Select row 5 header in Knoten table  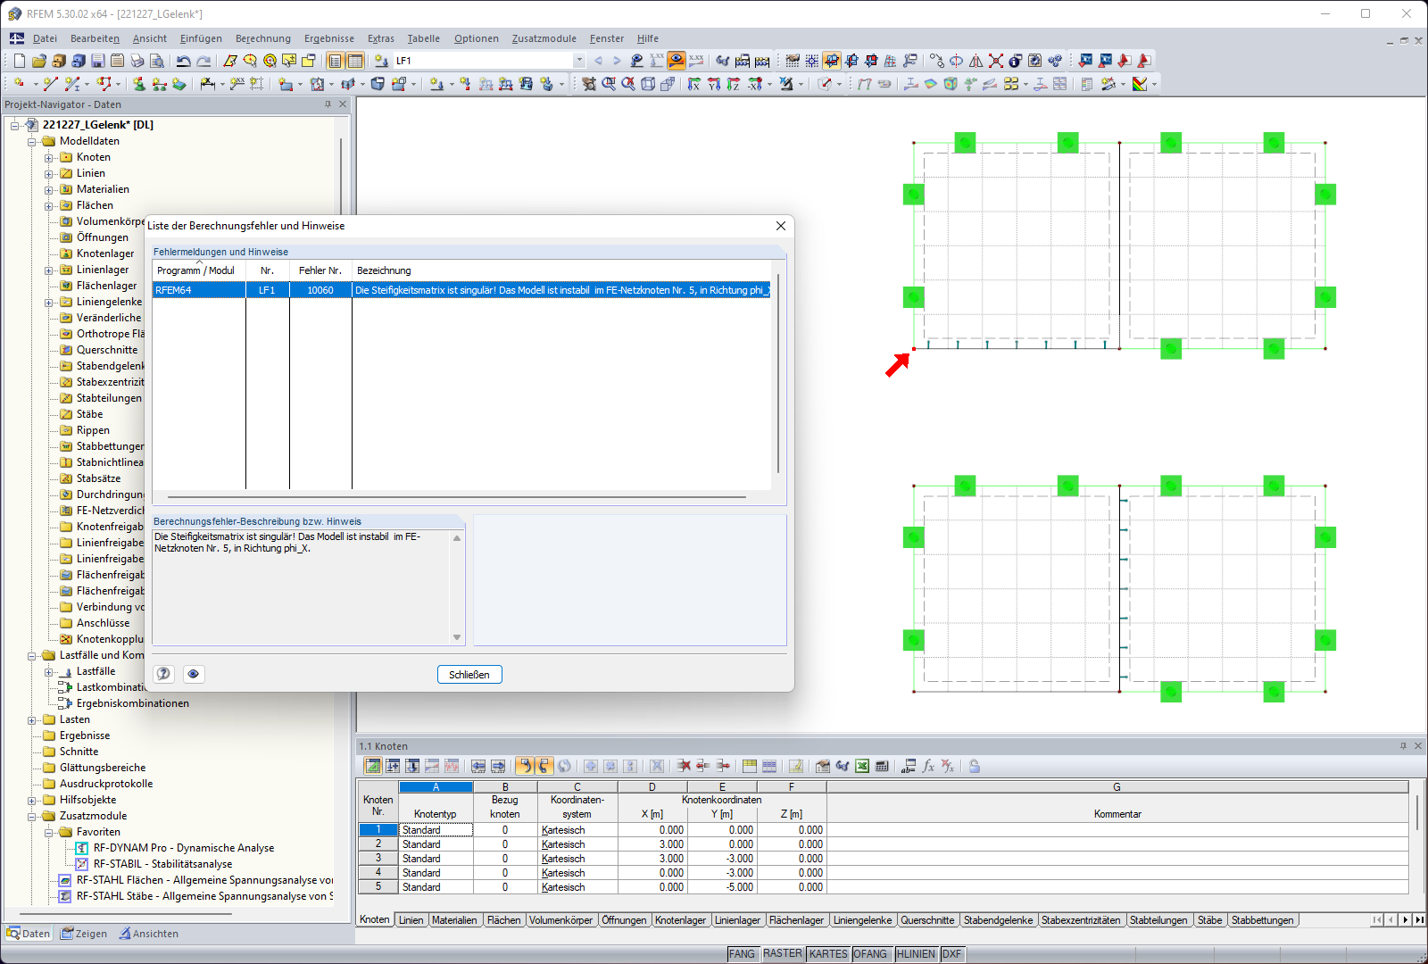pos(378,887)
